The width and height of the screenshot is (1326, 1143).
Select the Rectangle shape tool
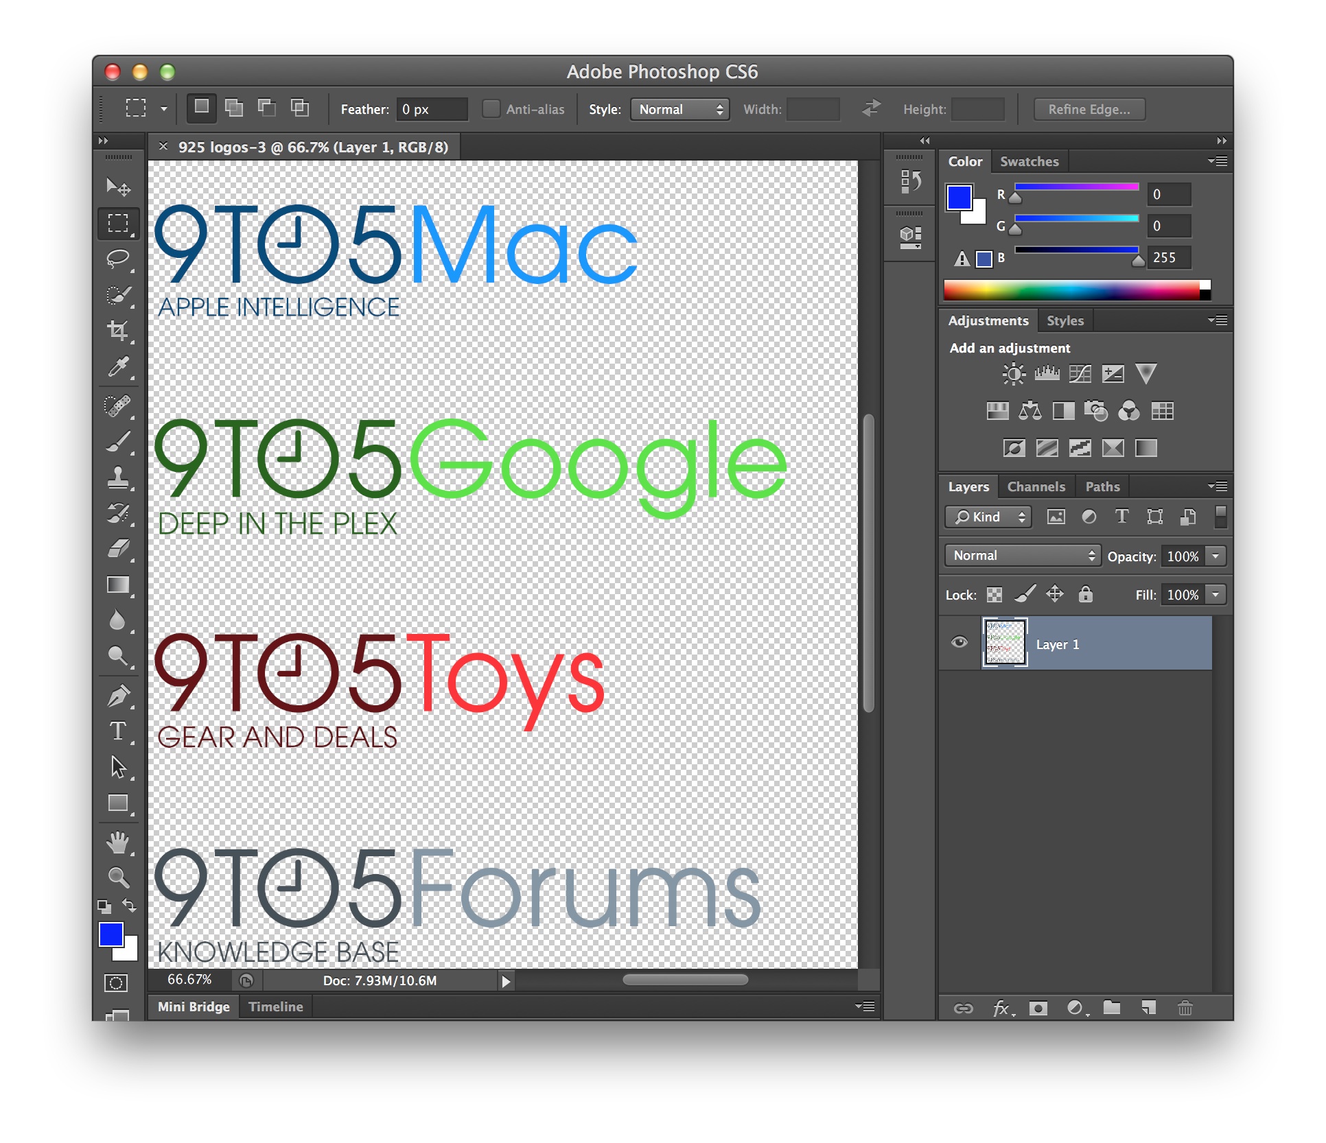(x=119, y=803)
